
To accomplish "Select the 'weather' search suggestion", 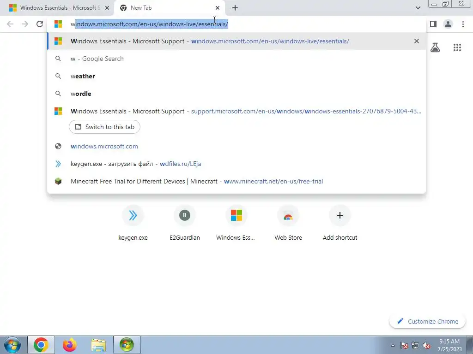I will click(236, 76).
